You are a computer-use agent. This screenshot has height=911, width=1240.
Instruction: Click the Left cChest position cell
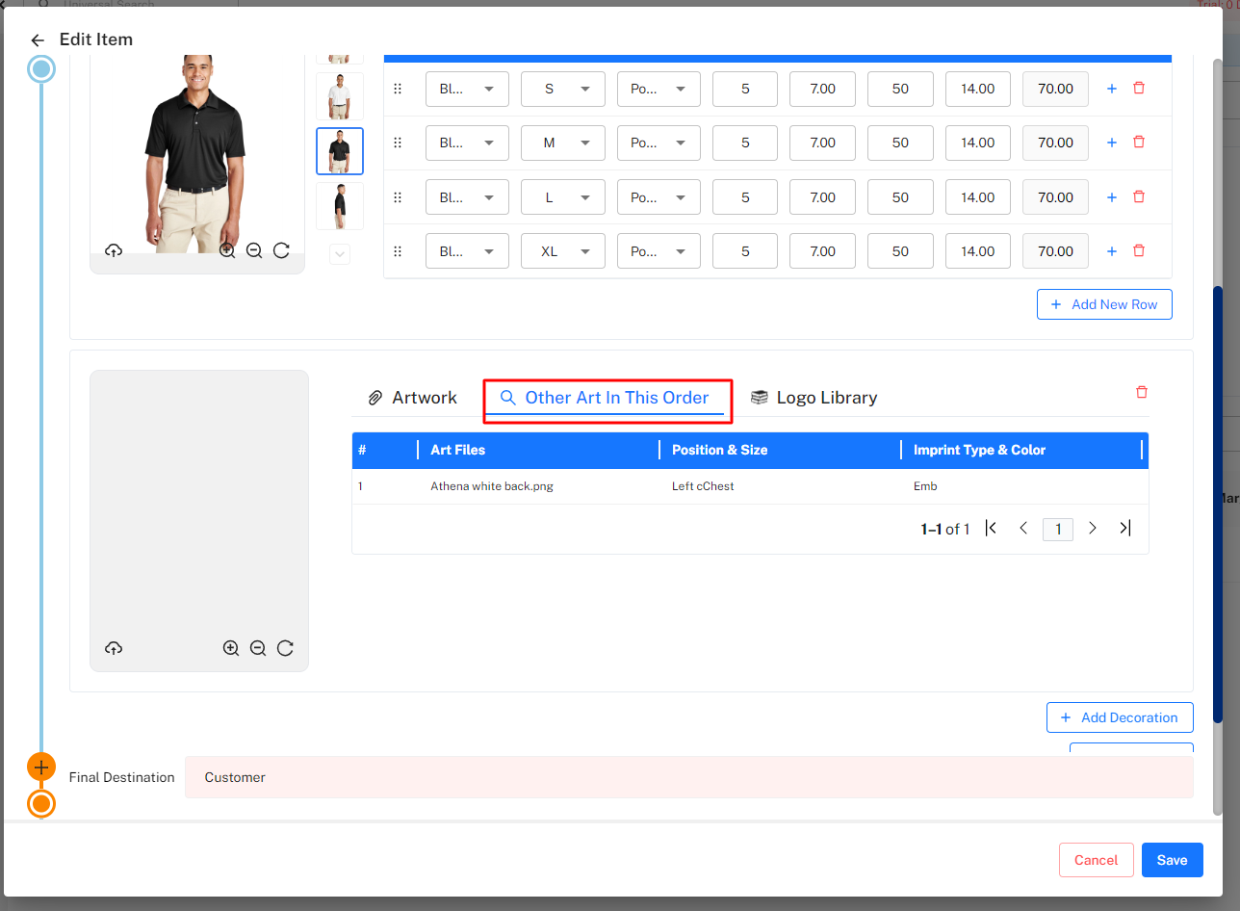(x=703, y=486)
